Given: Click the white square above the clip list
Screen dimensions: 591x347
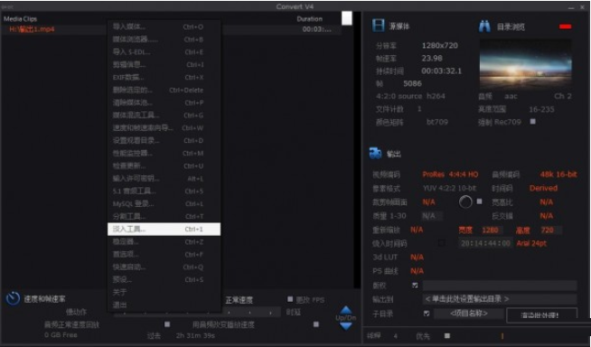Looking at the screenshot, I should pos(347,18).
